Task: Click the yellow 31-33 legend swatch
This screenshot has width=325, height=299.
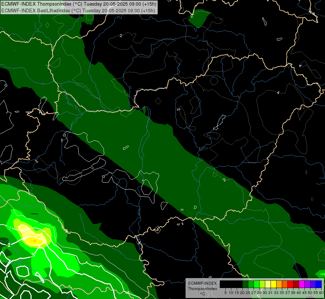Action: [274, 284]
